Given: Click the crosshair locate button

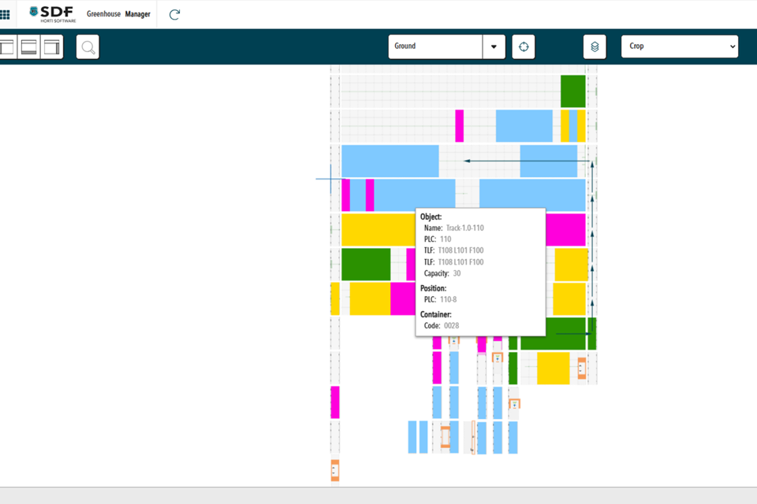Looking at the screenshot, I should [x=523, y=46].
